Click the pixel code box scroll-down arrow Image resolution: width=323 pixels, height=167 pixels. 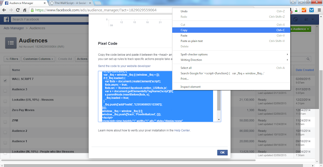(219, 120)
